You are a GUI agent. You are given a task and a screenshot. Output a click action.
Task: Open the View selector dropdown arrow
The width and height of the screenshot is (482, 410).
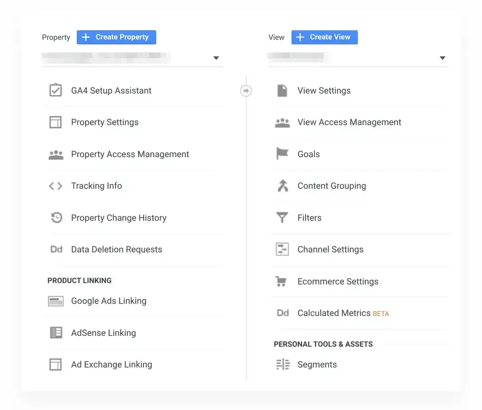click(x=442, y=58)
